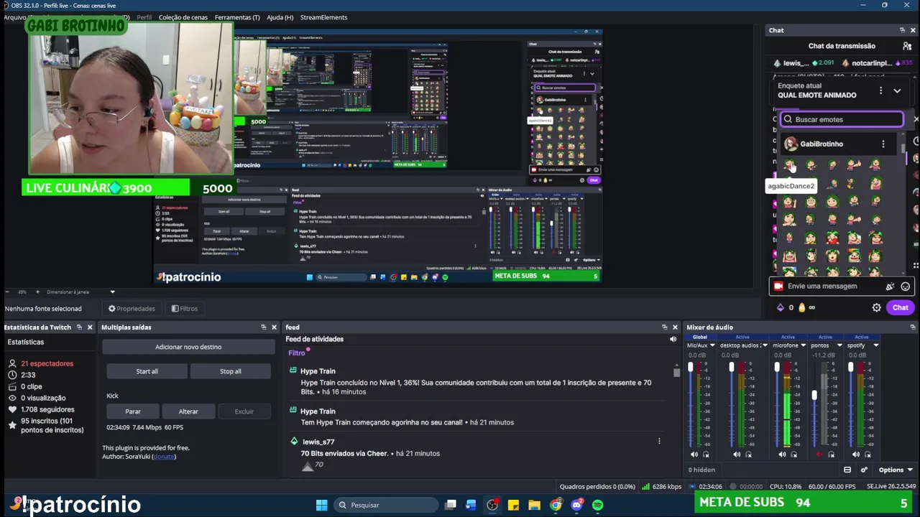Toggle monitoring icon for Mic/Aux channel

pos(706,455)
